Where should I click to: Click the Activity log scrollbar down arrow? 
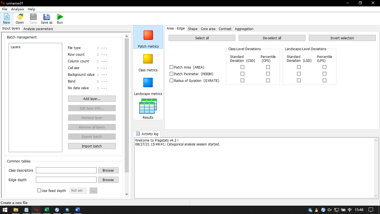click(376, 196)
